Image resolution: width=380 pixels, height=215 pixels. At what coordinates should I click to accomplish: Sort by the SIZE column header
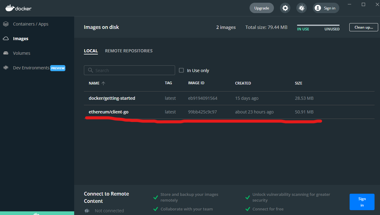[x=299, y=83]
